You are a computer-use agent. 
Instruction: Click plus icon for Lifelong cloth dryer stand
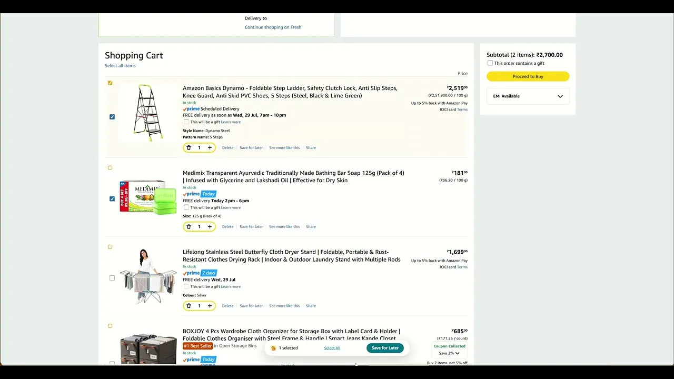coord(210,306)
